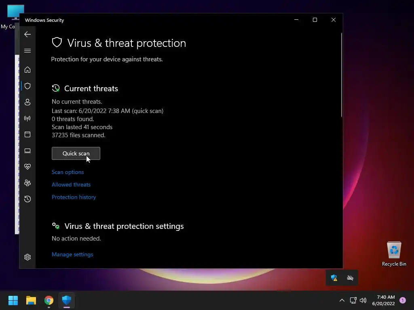The height and width of the screenshot is (310, 414).
Task: Click the volume speaker tray icon
Action: click(x=363, y=300)
